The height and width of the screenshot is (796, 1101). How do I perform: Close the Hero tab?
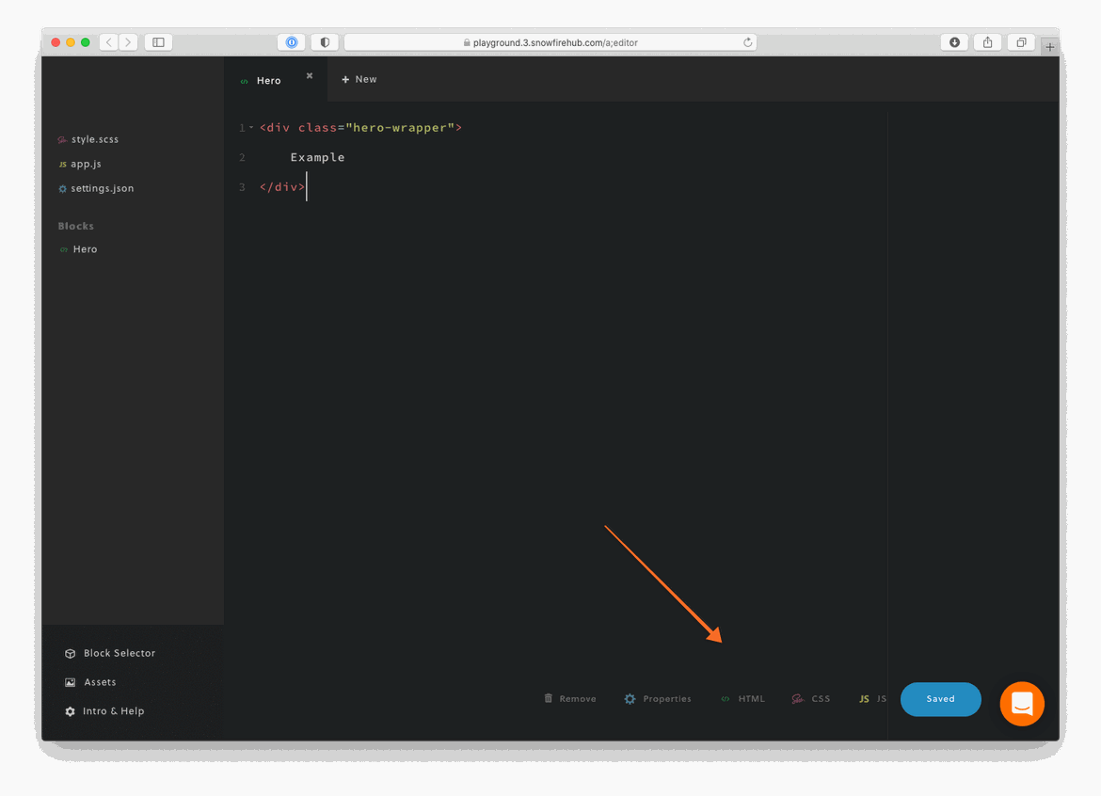310,75
